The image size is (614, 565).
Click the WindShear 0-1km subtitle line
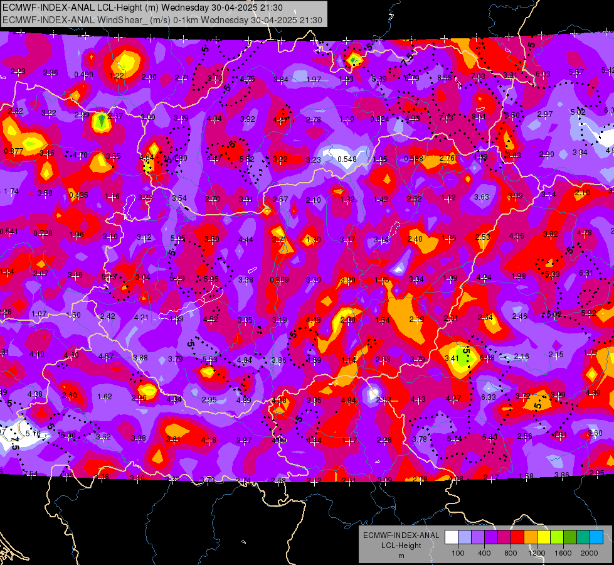pos(162,20)
